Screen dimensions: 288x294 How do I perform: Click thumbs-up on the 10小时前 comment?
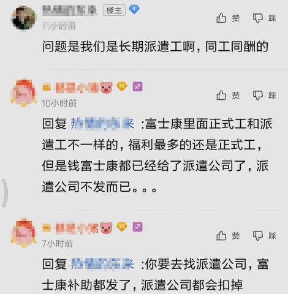click(x=228, y=96)
